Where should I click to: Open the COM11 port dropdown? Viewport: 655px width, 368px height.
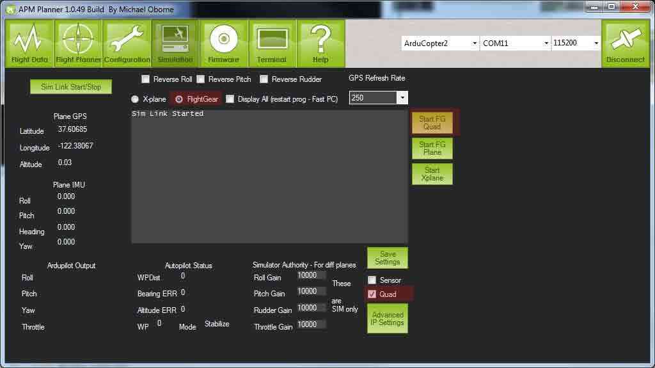tap(515, 44)
